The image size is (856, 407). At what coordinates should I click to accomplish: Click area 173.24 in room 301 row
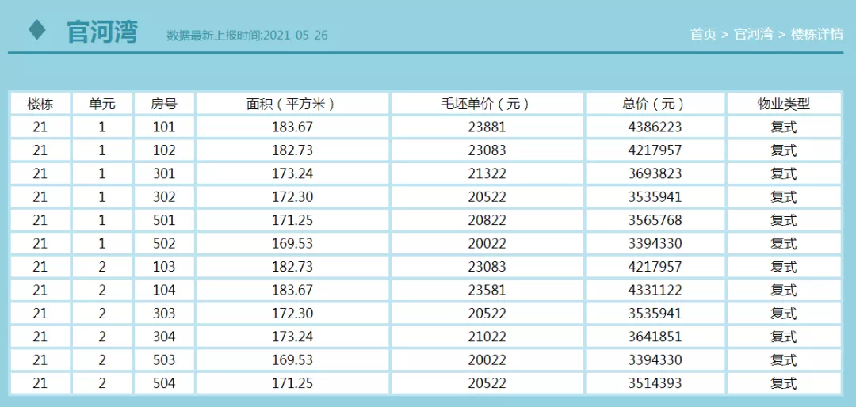292,173
